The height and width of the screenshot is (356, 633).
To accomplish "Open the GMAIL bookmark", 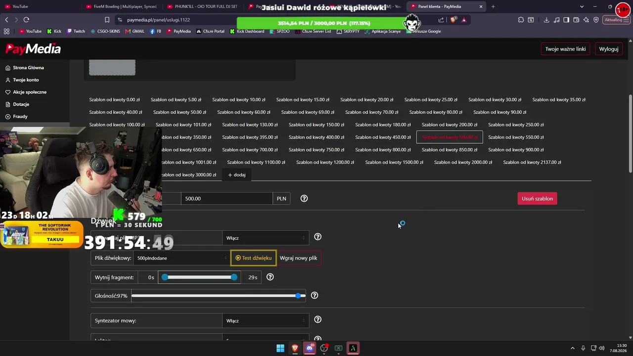I will tap(135, 31).
